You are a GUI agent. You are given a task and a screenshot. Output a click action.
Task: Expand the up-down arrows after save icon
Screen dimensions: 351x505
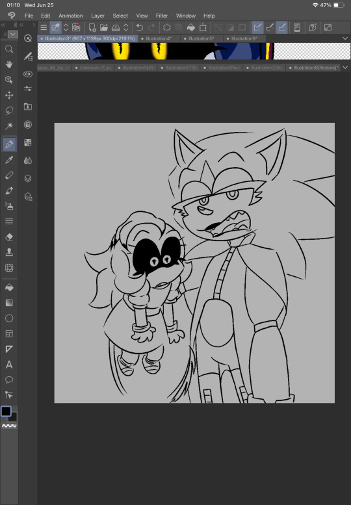[x=126, y=28]
